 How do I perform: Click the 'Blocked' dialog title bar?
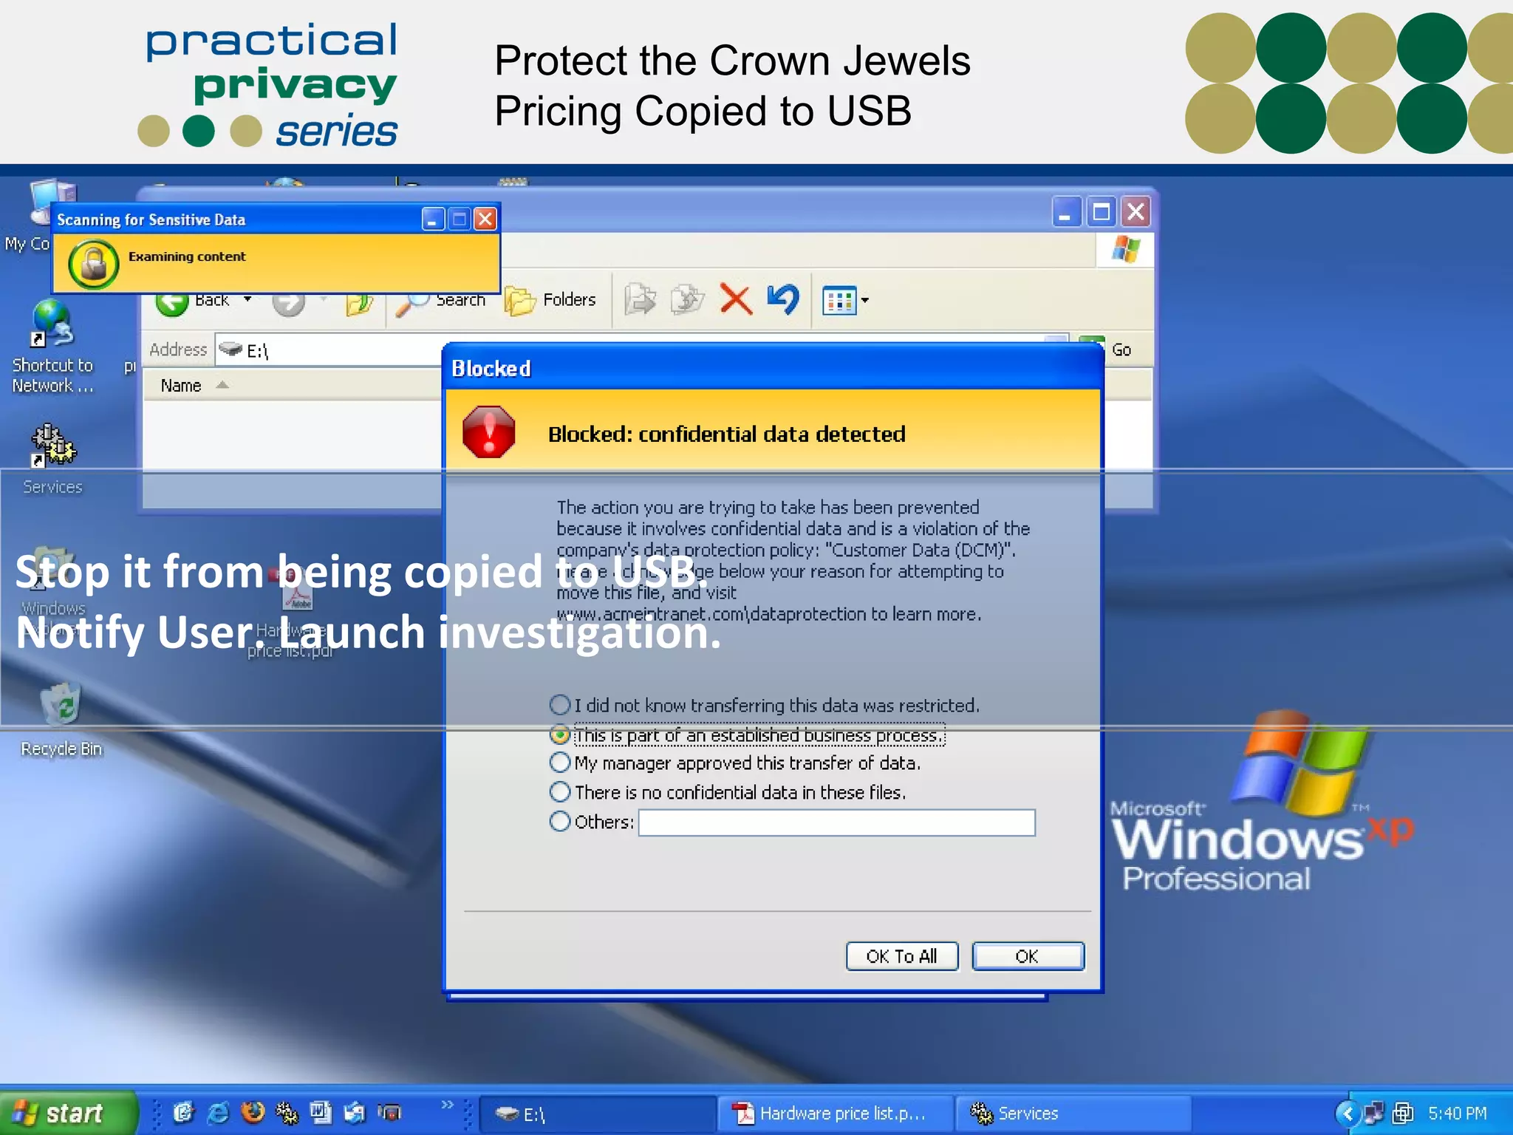coord(772,368)
